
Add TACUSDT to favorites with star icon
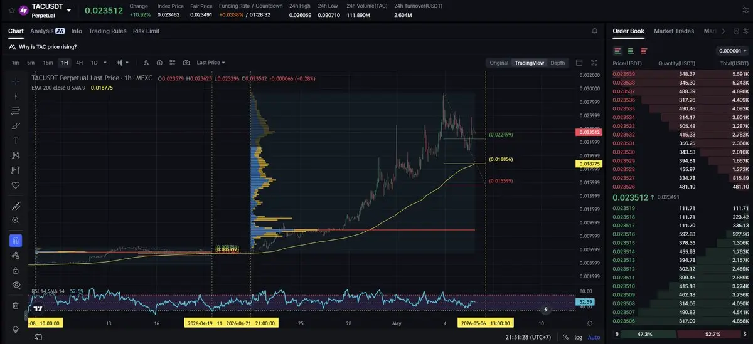tap(10, 11)
